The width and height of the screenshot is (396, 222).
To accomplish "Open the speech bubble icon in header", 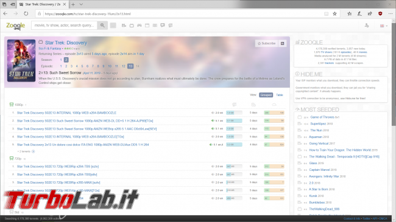I will [163, 25].
